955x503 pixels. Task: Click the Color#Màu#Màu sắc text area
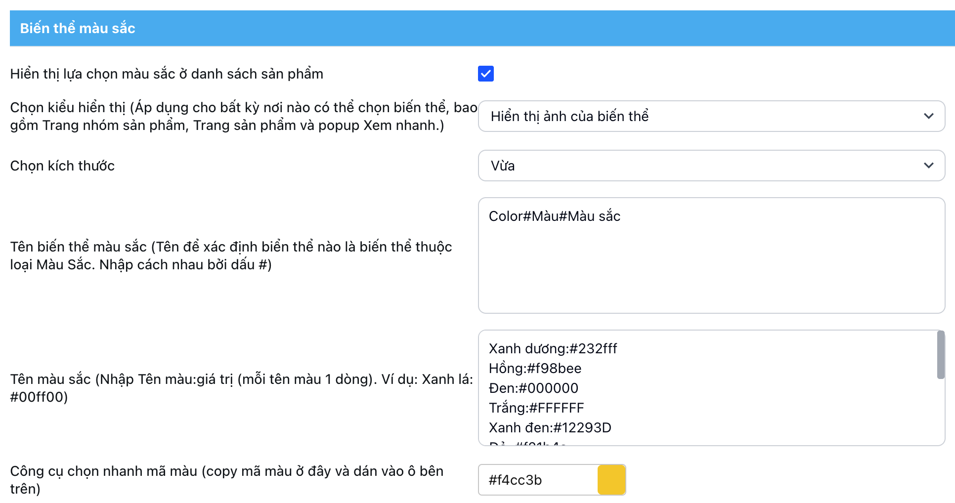[711, 255]
